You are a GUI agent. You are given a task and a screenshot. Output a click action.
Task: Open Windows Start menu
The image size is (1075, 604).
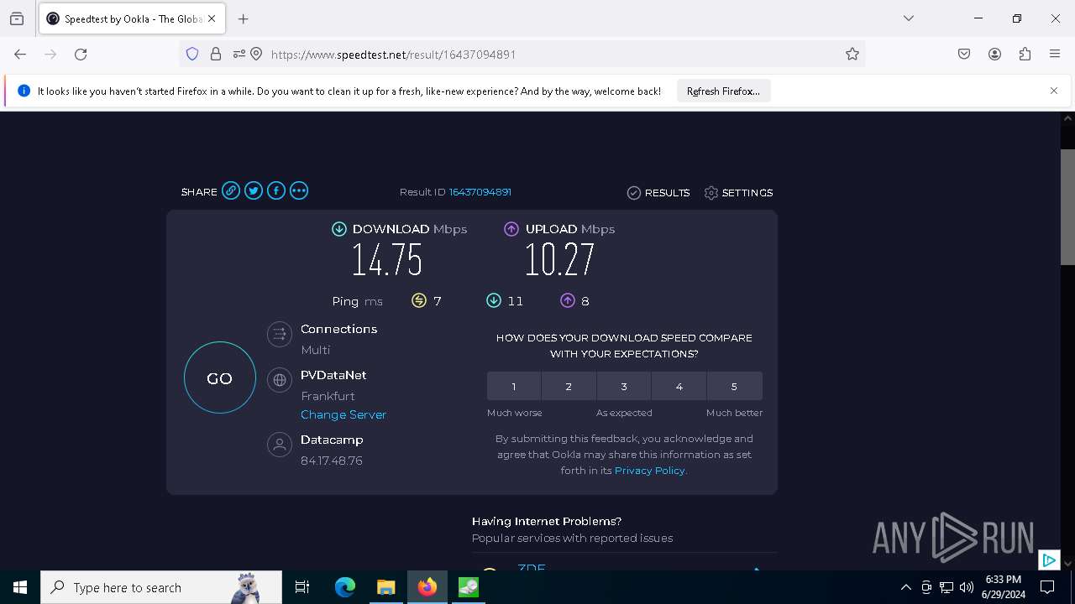click(20, 587)
